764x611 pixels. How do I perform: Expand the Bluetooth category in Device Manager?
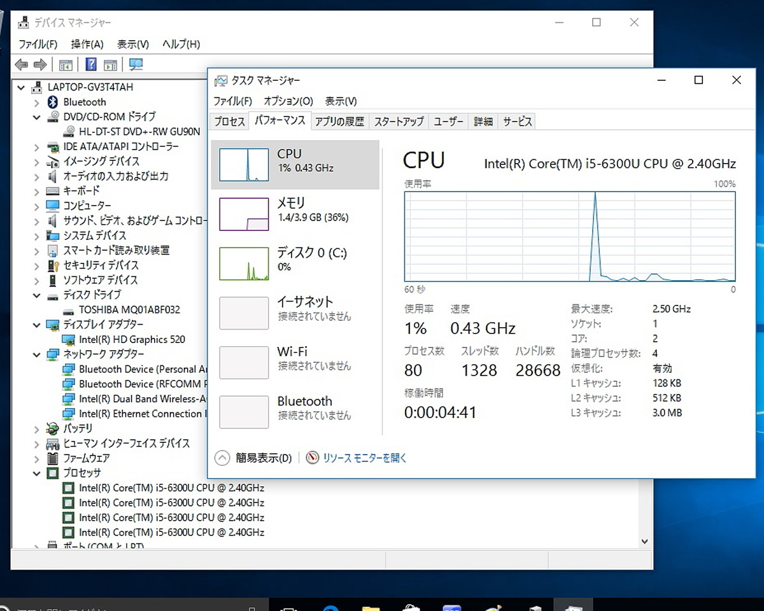37,102
